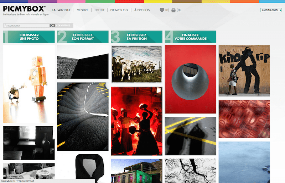The height and width of the screenshot is (183, 285).
Task: Open the toy robot photo
Action: coord(29,83)
